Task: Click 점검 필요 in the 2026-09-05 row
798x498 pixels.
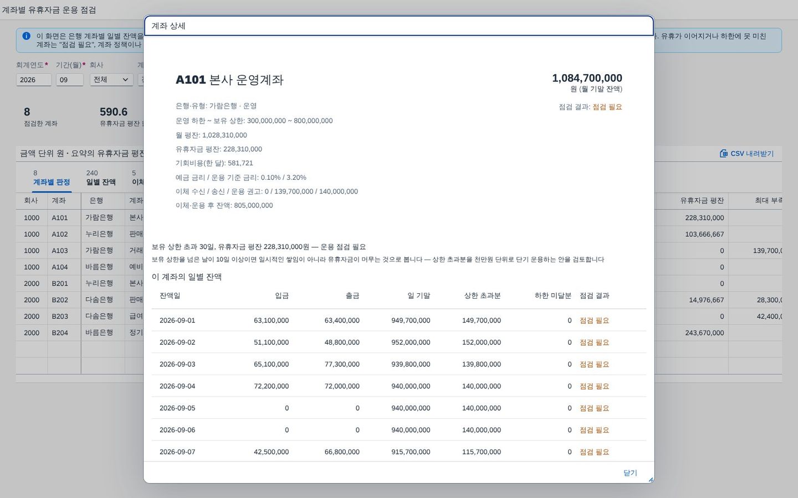Action: click(595, 408)
